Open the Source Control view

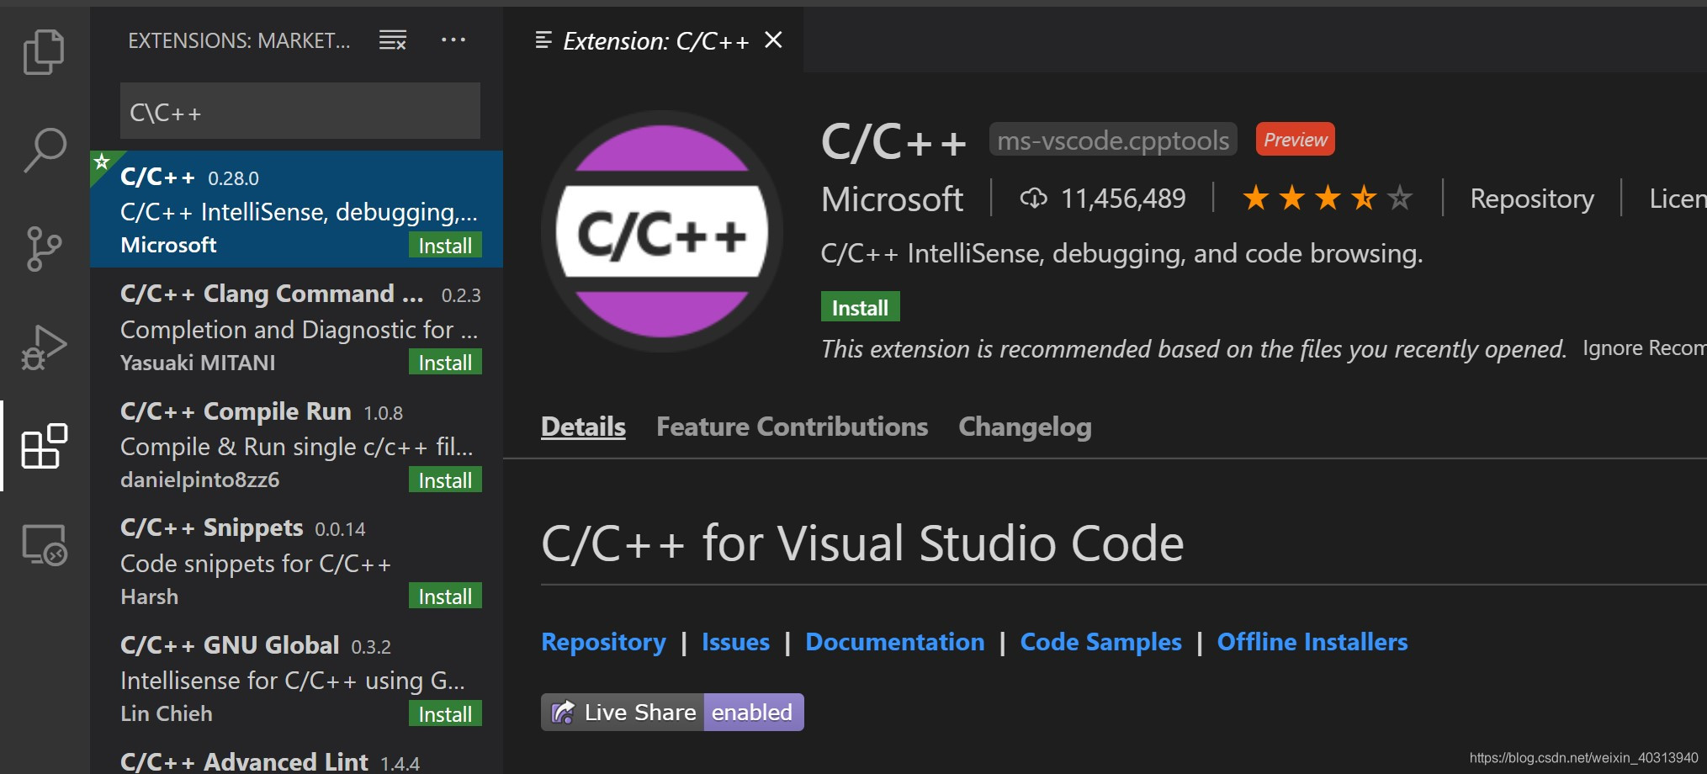[x=44, y=249]
